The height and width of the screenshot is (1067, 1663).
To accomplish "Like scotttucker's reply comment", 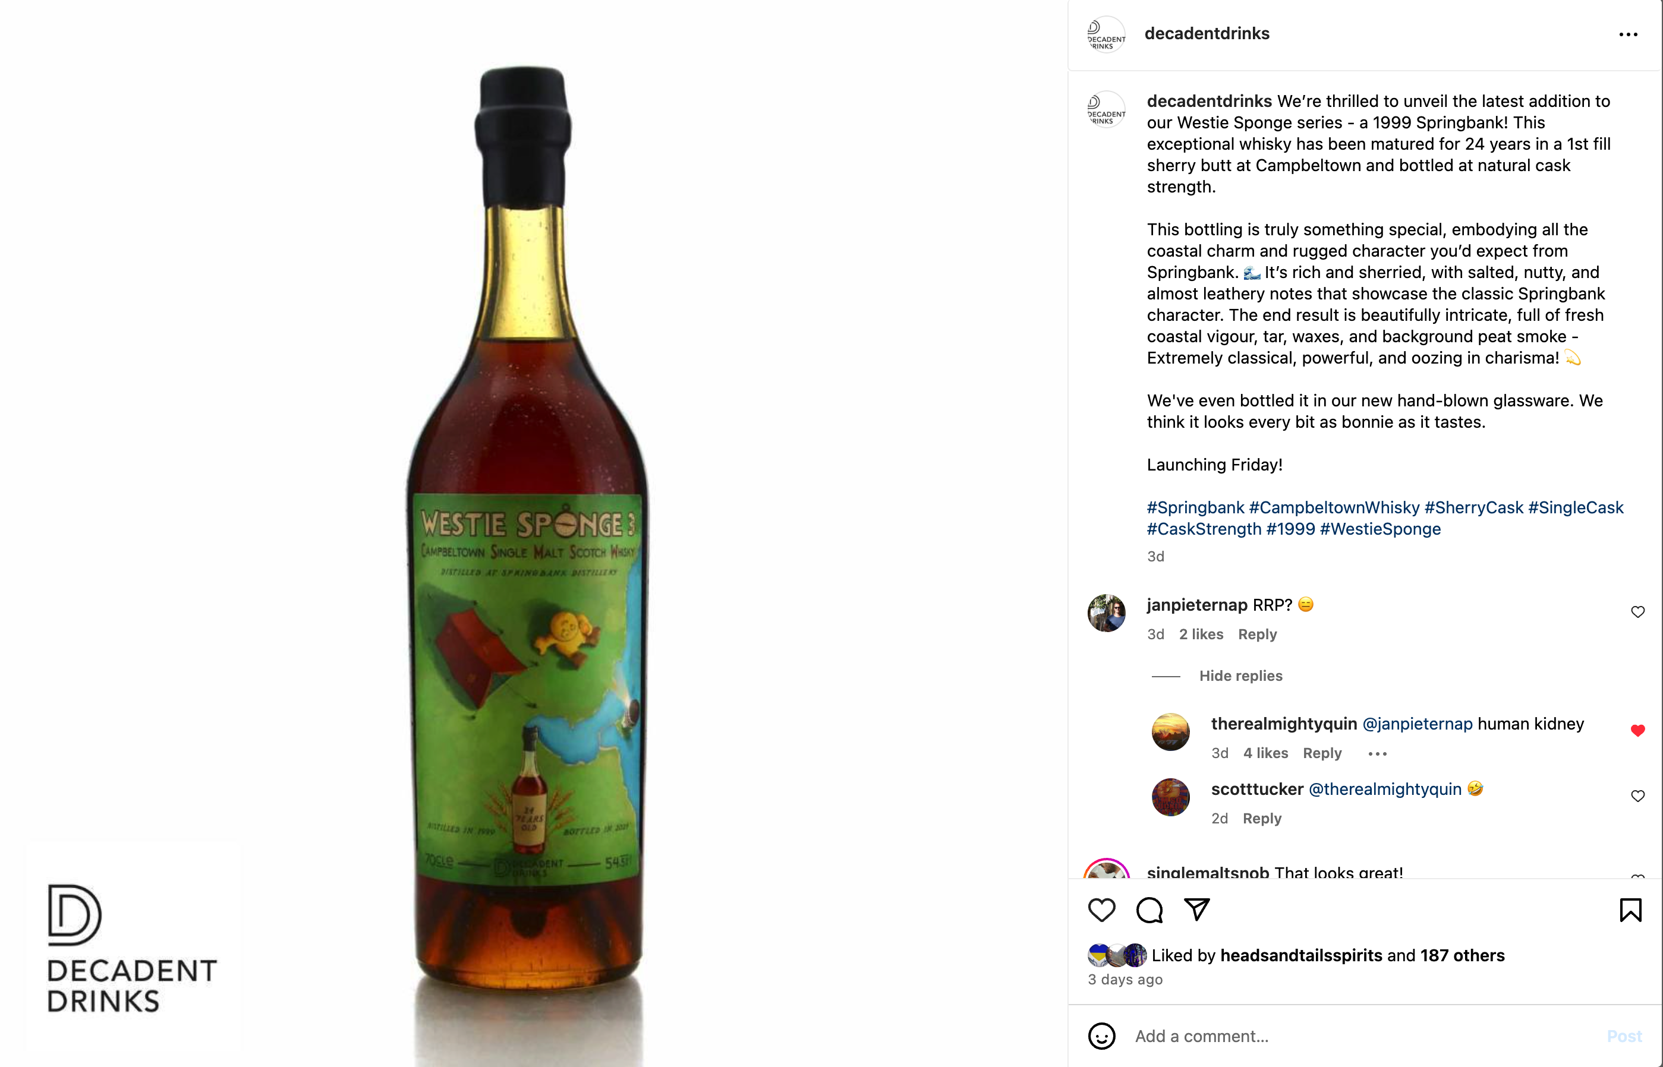I will click(1637, 796).
